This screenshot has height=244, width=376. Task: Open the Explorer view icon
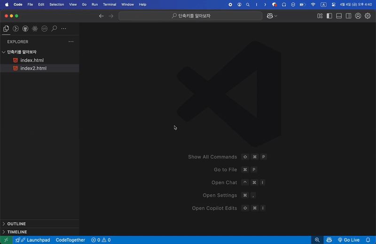coord(6,29)
